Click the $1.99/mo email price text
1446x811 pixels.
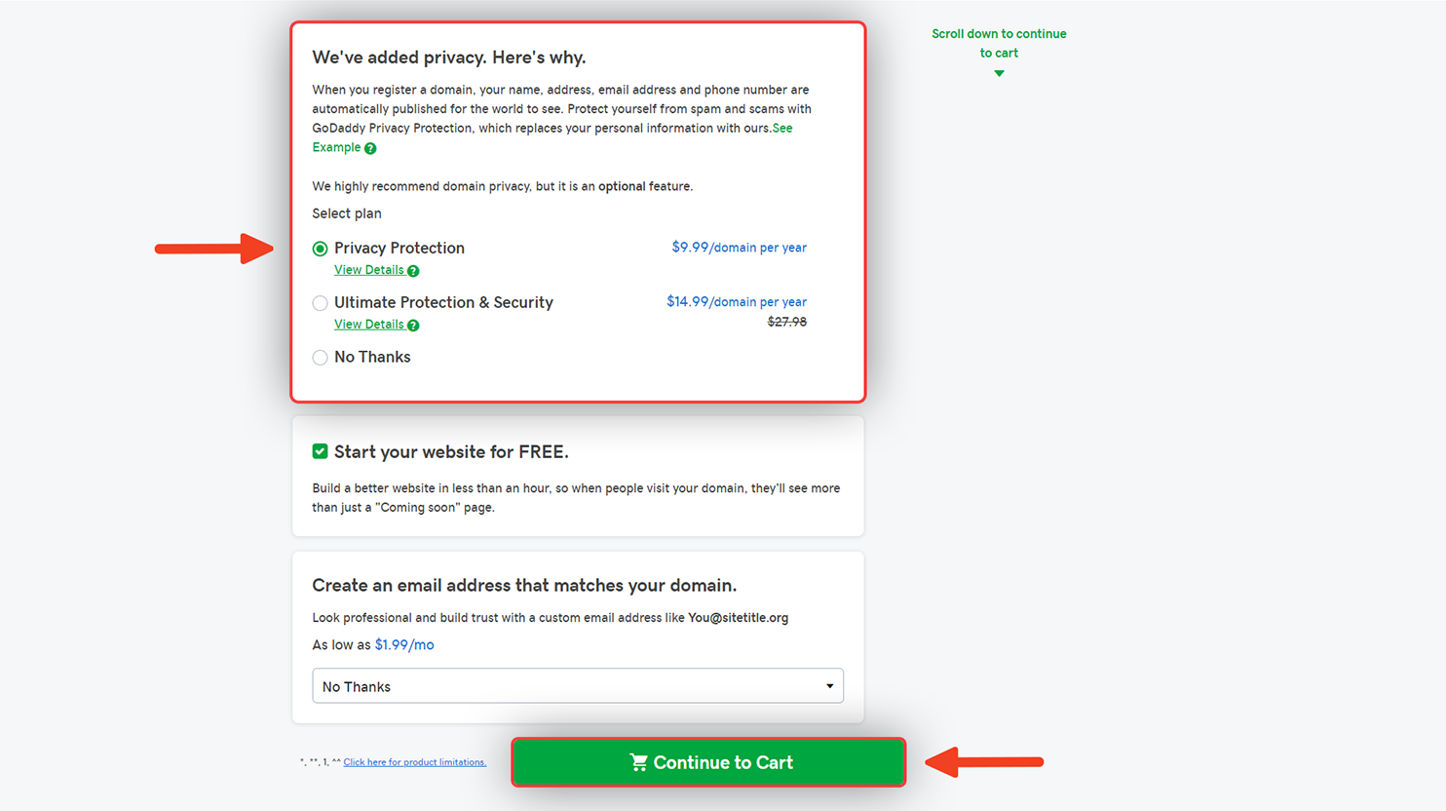[x=404, y=644]
